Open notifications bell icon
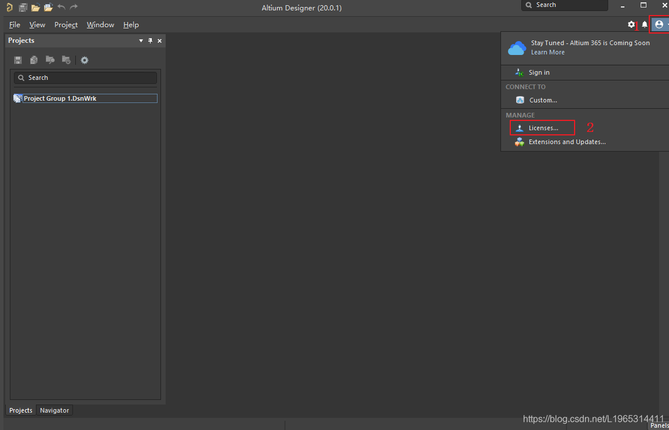This screenshot has width=669, height=430. point(645,25)
